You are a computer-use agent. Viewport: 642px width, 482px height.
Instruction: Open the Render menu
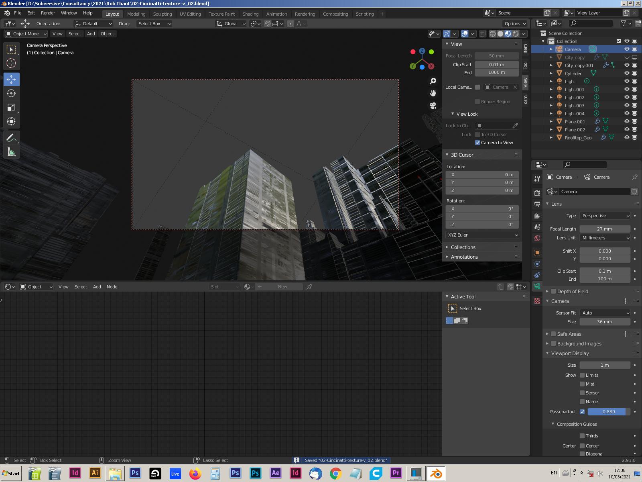coord(48,13)
